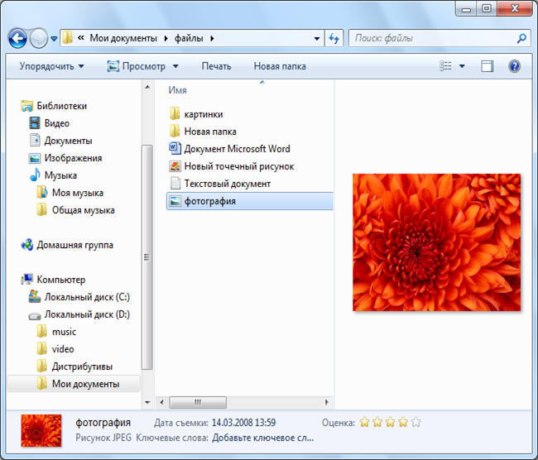The height and width of the screenshot is (460, 538).
Task: Open the recent pages dropdown arrow
Action: (x=54, y=39)
